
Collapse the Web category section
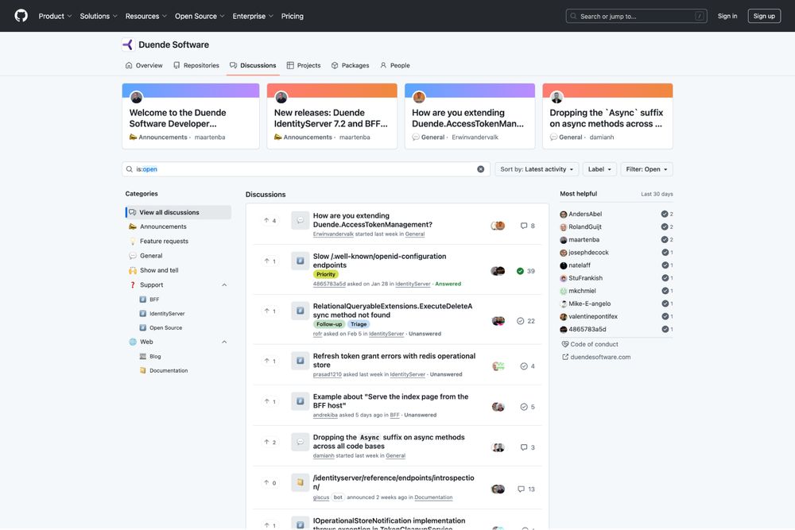tap(224, 342)
